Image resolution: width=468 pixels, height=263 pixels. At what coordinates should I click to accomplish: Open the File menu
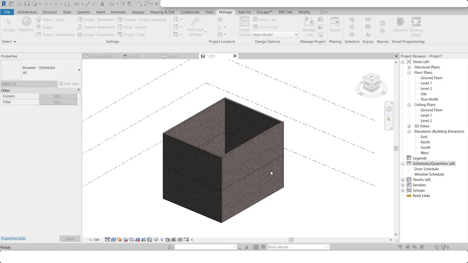[7, 12]
